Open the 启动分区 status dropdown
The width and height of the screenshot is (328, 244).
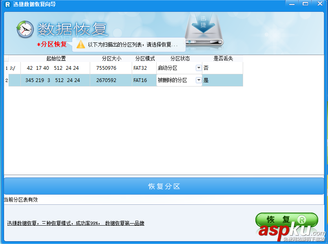199,68
